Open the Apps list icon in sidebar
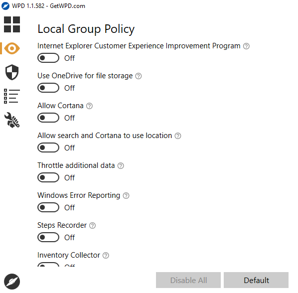Image resolution: width=298 pixels, height=293 pixels. tap(12, 96)
